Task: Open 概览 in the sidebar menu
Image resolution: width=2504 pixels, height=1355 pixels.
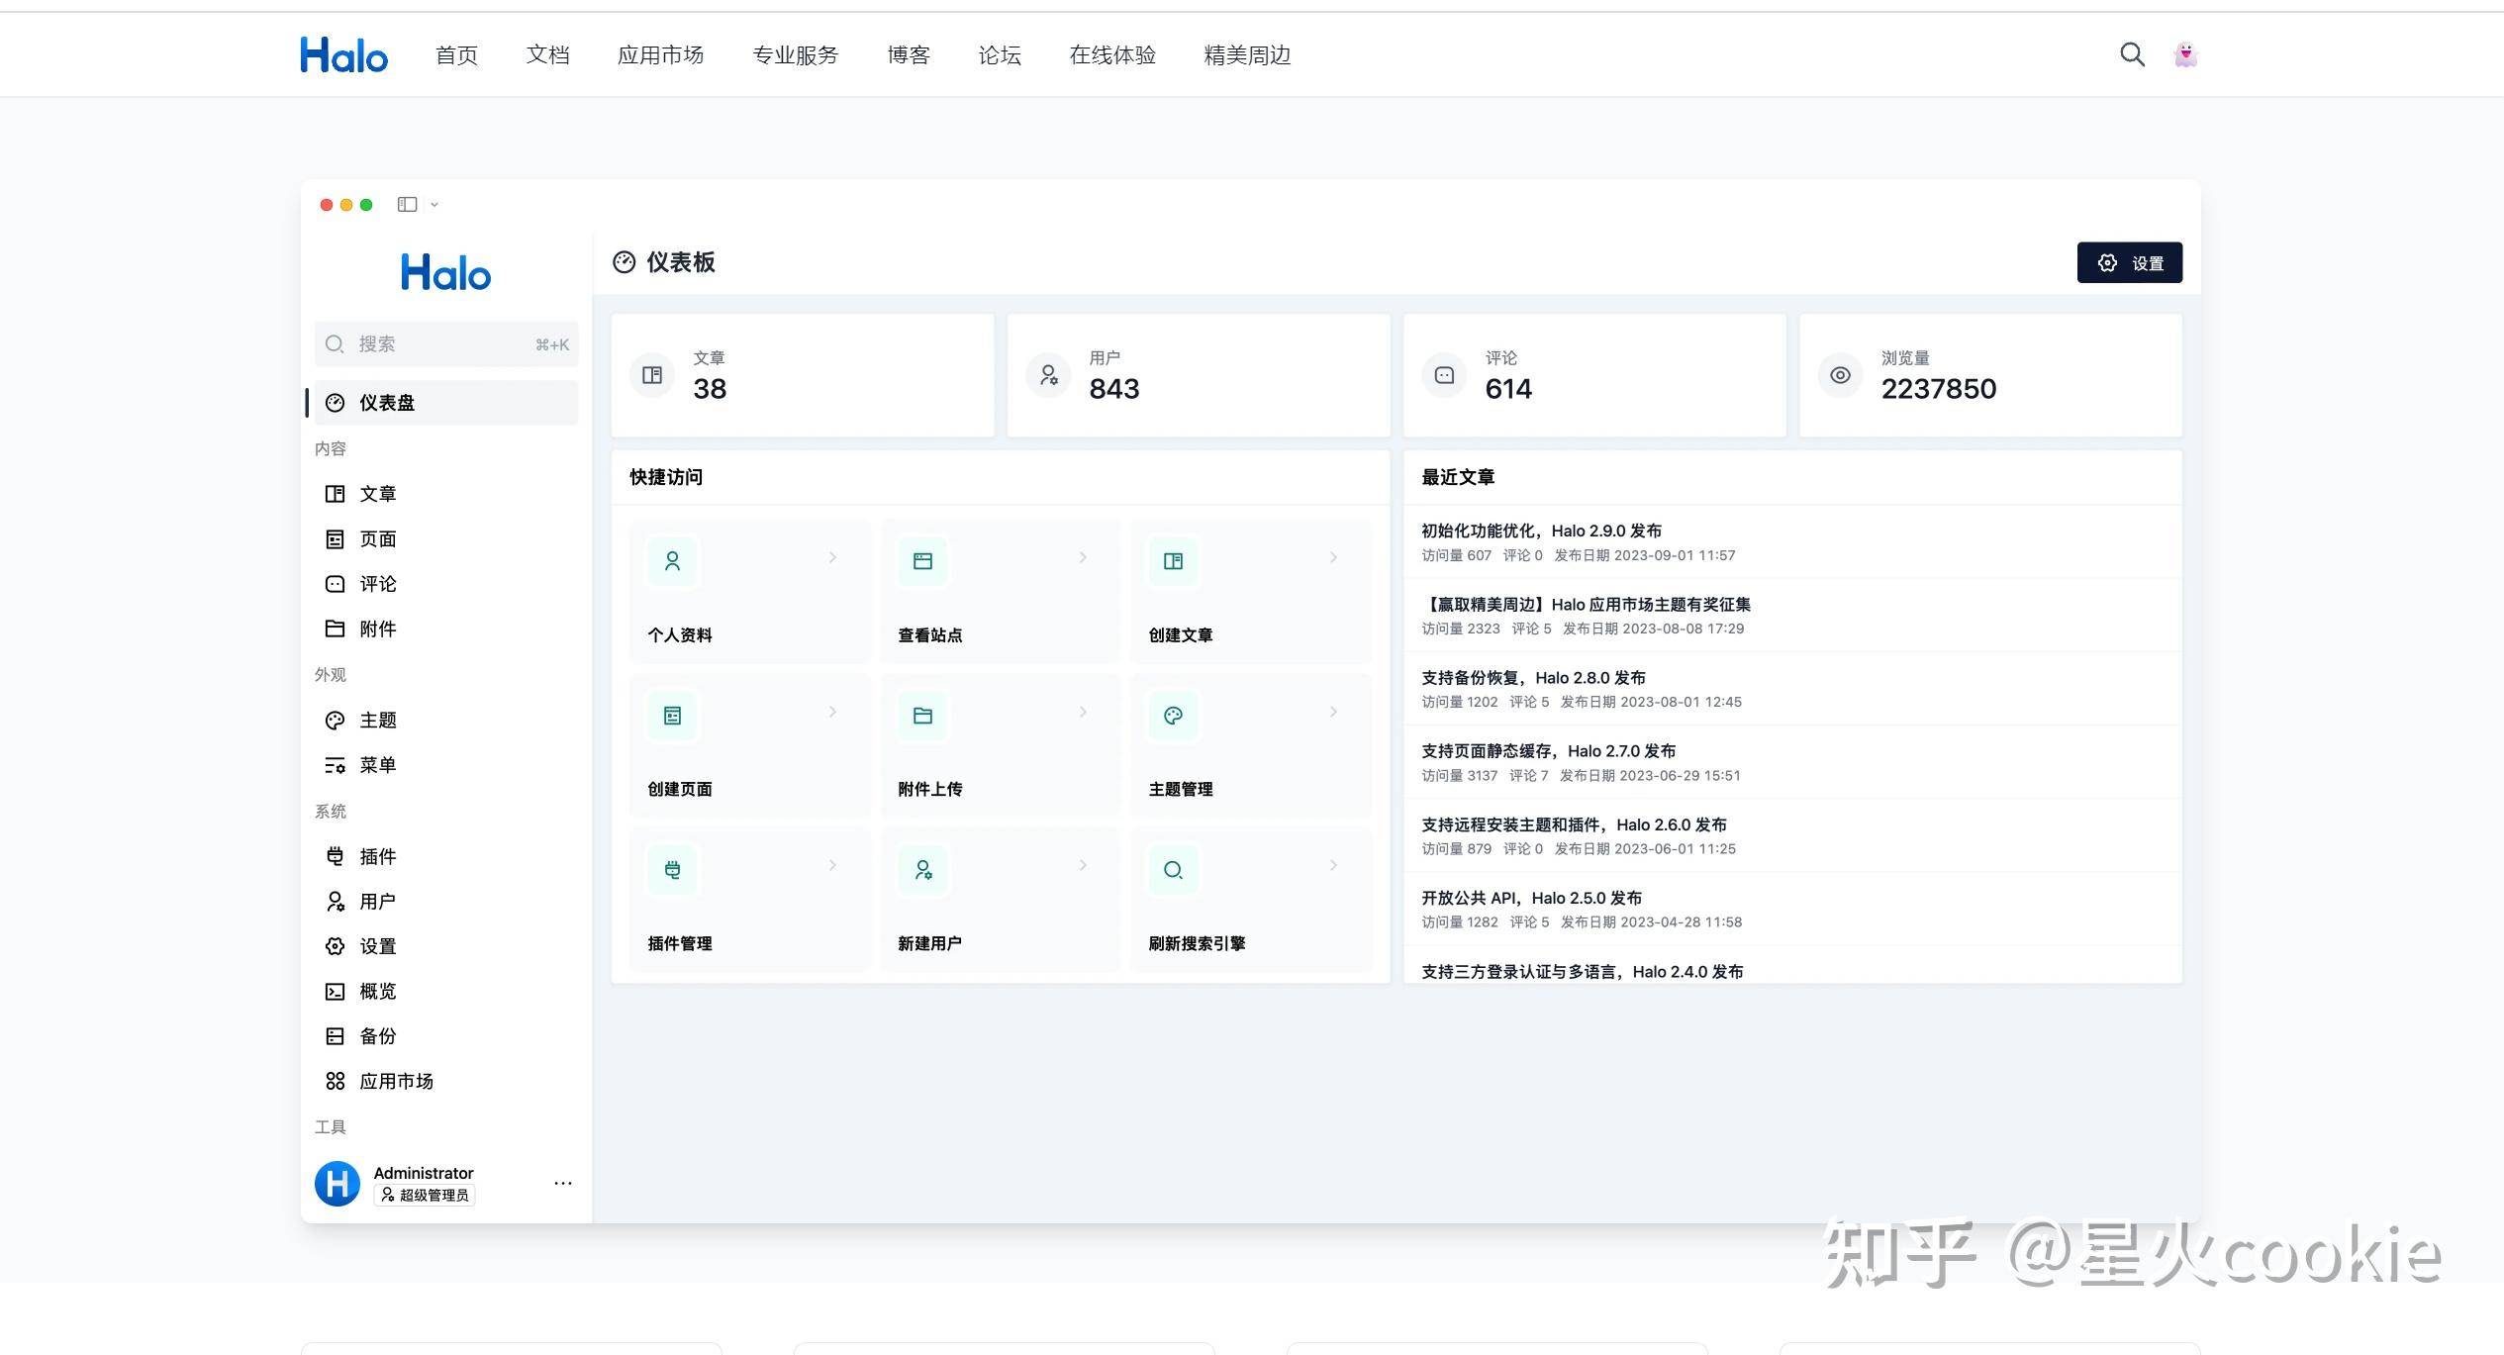Action: click(x=446, y=991)
